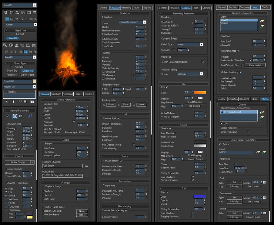Viewport: 274px width, 225px height.
Task: Open the Display tab in the top command panel
Action: [x=29, y=13]
